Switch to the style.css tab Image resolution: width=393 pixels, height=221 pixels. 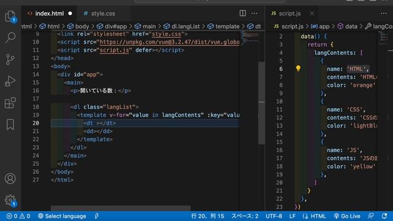click(103, 14)
